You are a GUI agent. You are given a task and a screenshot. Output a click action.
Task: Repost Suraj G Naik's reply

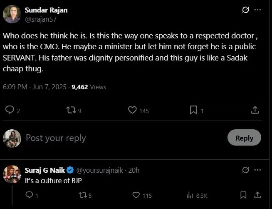coord(82,195)
